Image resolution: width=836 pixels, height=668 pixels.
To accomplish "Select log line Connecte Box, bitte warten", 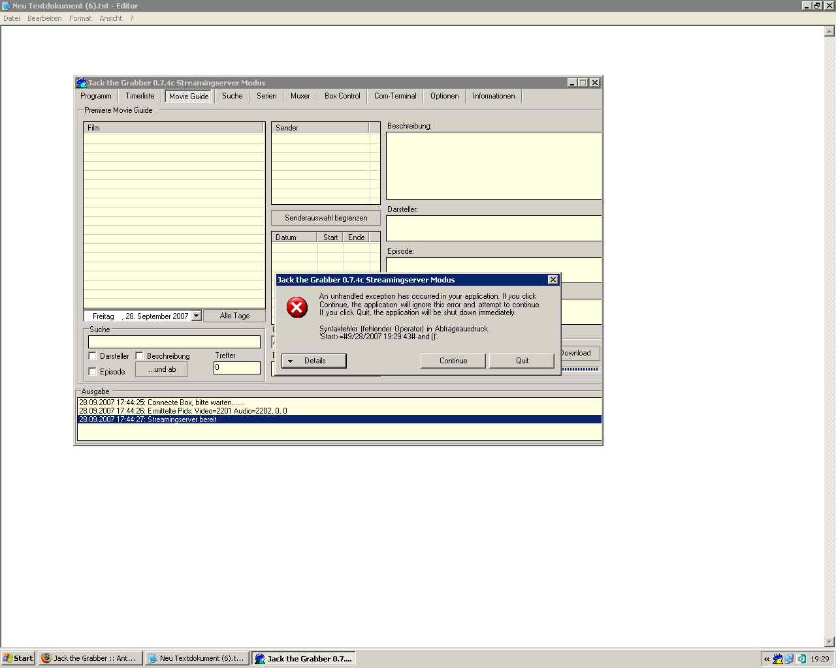I will (x=340, y=402).
